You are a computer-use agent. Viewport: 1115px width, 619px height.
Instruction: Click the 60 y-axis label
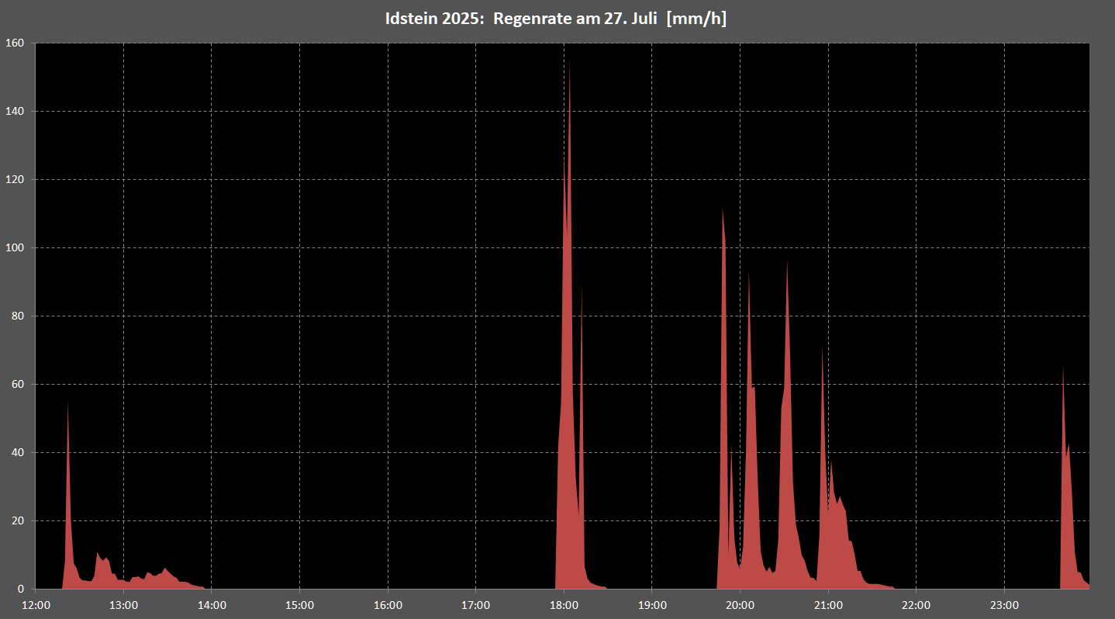pos(19,384)
